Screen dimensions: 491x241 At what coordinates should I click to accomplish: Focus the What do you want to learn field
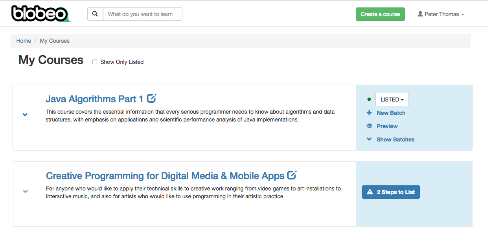click(x=142, y=14)
